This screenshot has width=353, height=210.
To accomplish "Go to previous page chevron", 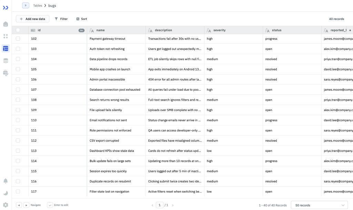I will (x=152, y=205).
